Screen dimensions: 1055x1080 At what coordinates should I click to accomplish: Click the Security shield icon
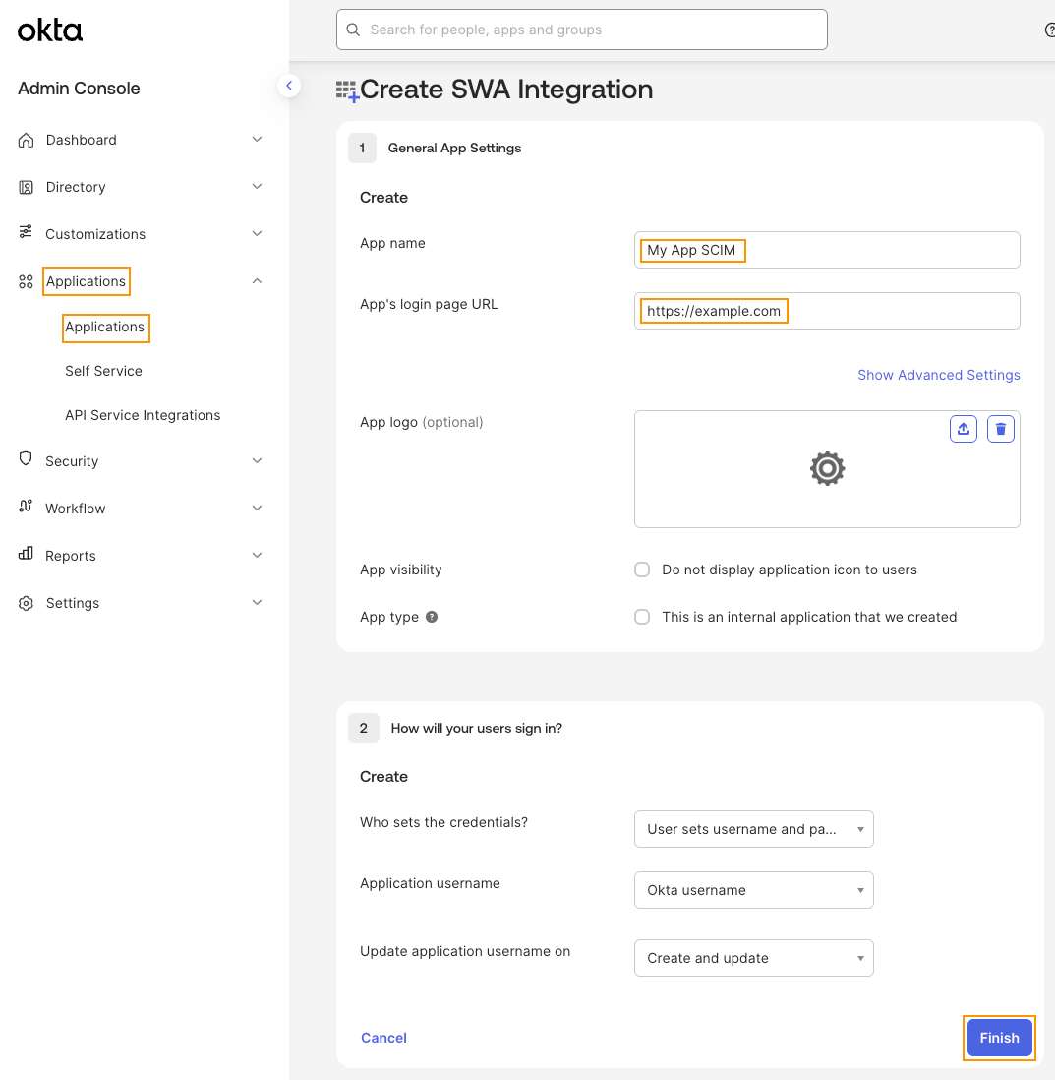[27, 458]
